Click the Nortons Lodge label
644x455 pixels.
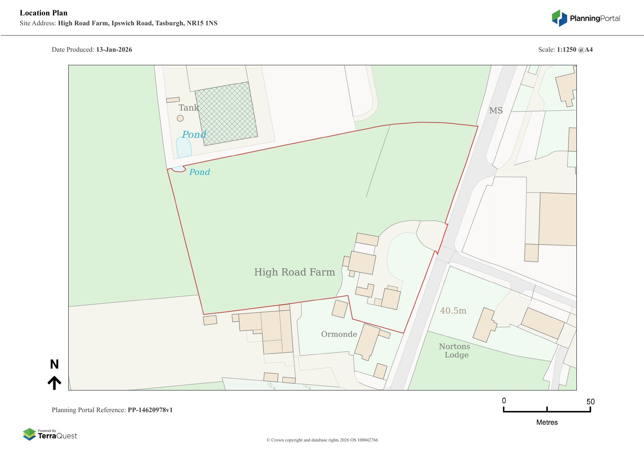[455, 351]
